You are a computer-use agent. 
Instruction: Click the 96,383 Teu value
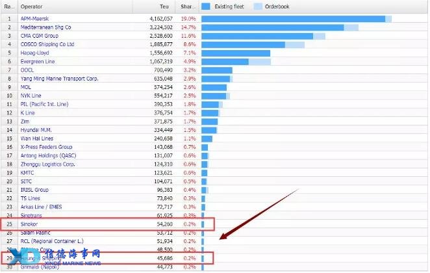pyautogui.click(x=164, y=190)
